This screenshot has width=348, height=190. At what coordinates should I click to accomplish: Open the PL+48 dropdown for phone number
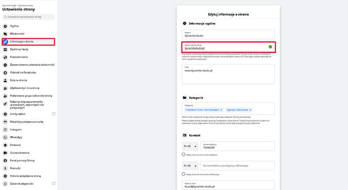[x=190, y=146]
